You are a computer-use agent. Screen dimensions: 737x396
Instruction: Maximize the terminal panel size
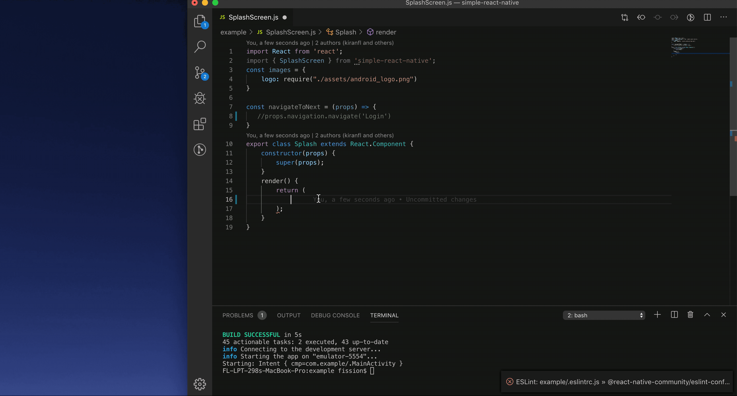pos(707,315)
